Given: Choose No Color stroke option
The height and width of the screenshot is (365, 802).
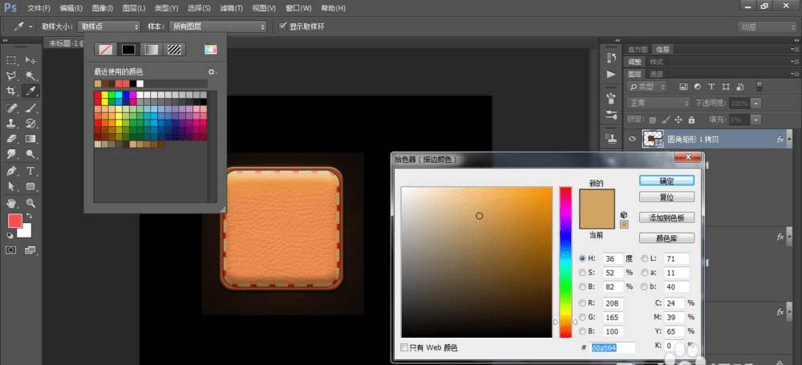Looking at the screenshot, I should pyautogui.click(x=105, y=49).
